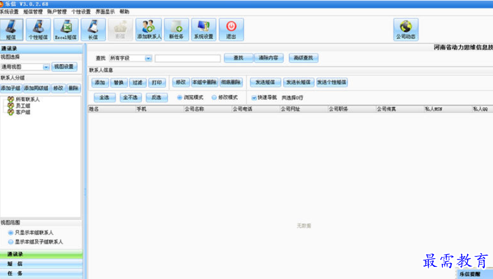493x279 pixels.
Task: Click 删除 button under 联系人分组
Action: point(73,88)
